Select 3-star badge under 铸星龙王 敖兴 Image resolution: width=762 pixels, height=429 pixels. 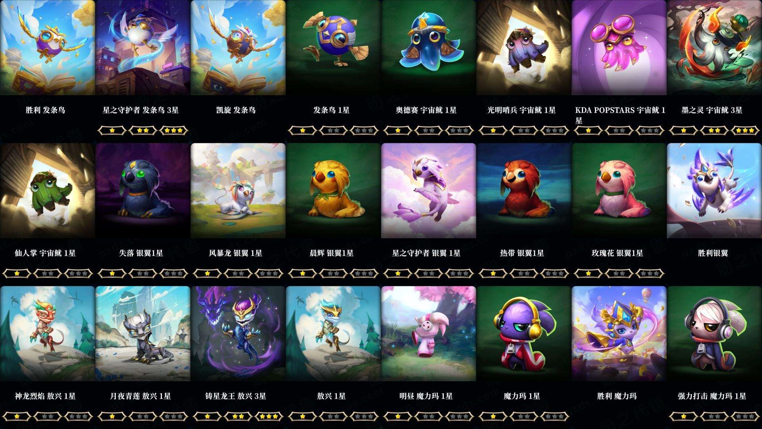coord(269,416)
